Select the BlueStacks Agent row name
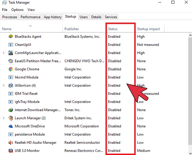 [x=28, y=37]
